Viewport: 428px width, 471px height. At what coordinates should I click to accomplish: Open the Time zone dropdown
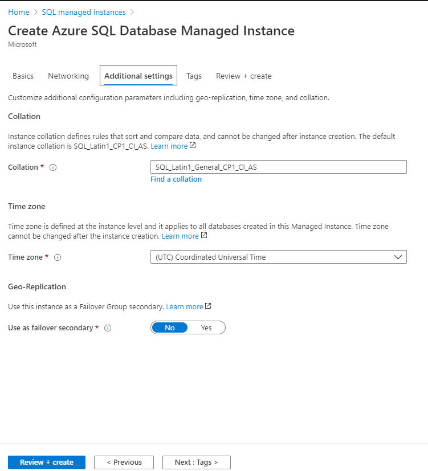coord(278,257)
